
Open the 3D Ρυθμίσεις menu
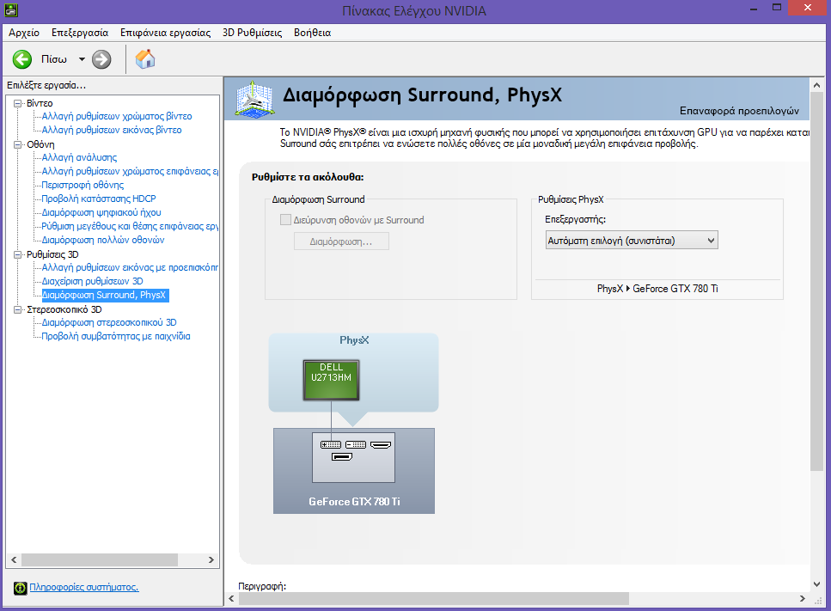coord(253,33)
